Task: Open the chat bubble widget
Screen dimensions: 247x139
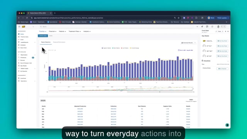Action: (227, 125)
